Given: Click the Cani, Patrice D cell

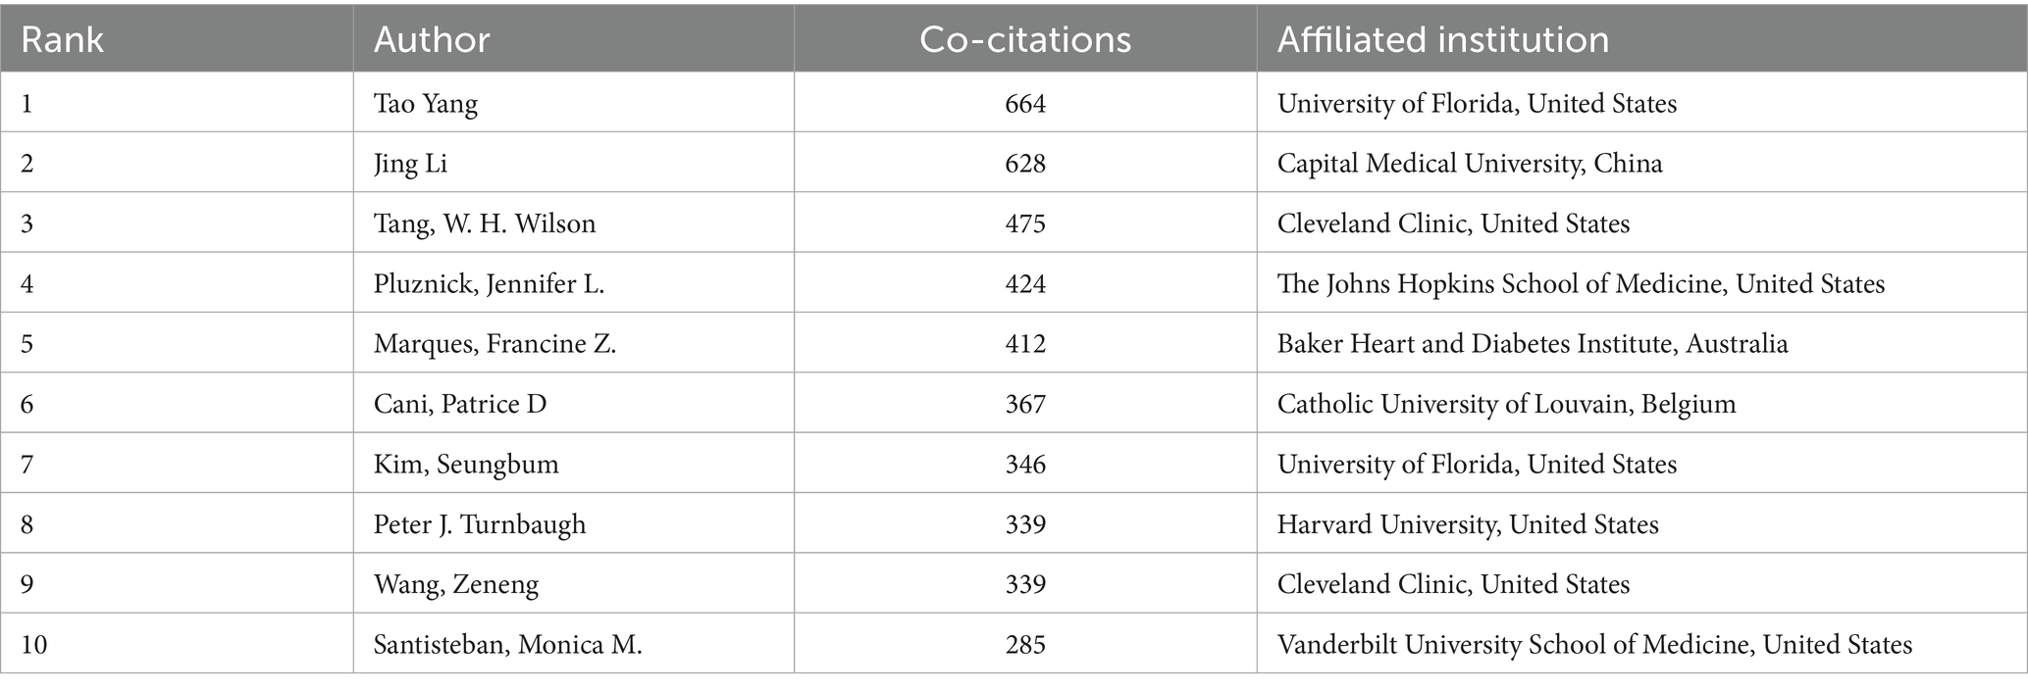Looking at the screenshot, I should coord(574,403).
